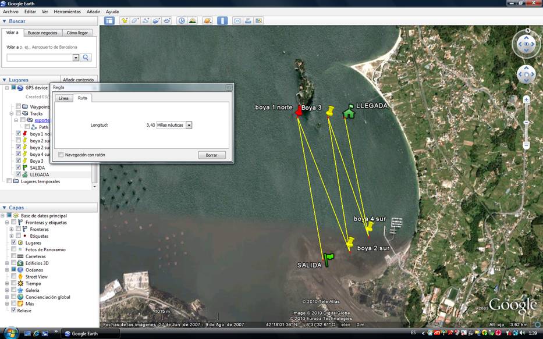The width and height of the screenshot is (543, 339).
Task: Uncheck the boya 1 norte placemark checkbox
Action: (x=19, y=134)
